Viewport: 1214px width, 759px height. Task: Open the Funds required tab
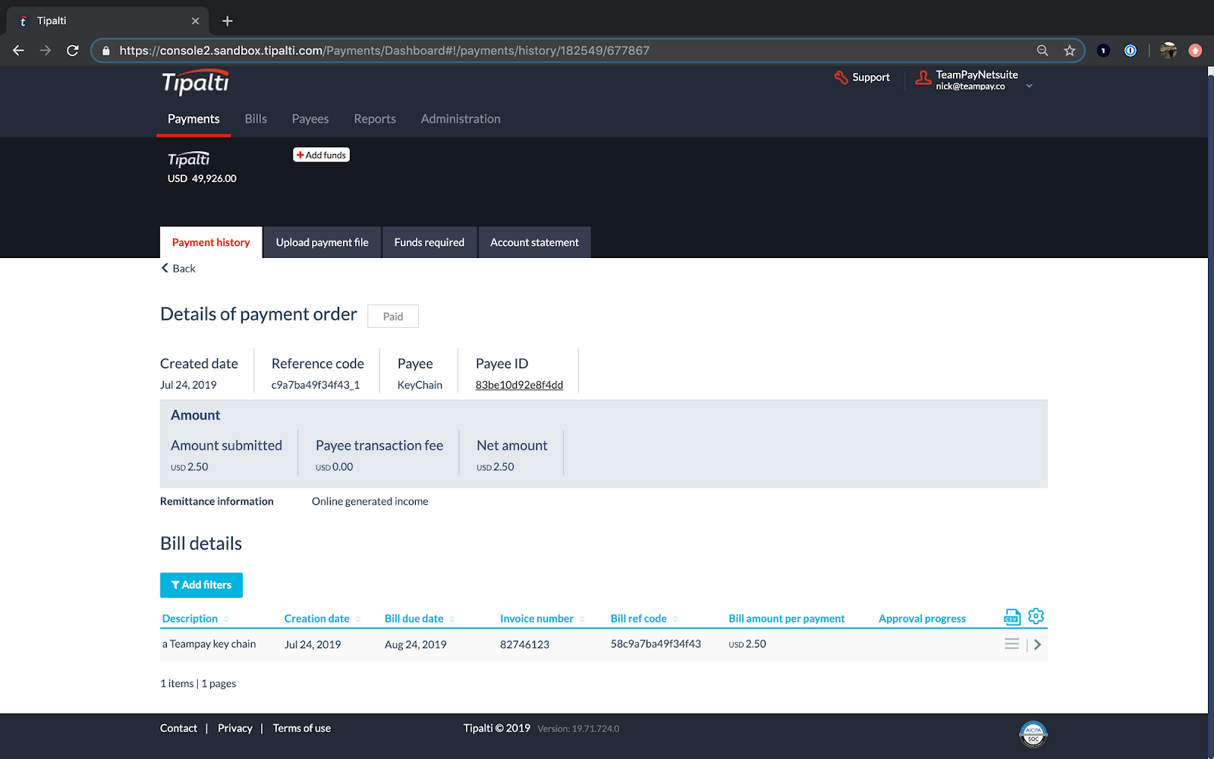[x=429, y=242]
